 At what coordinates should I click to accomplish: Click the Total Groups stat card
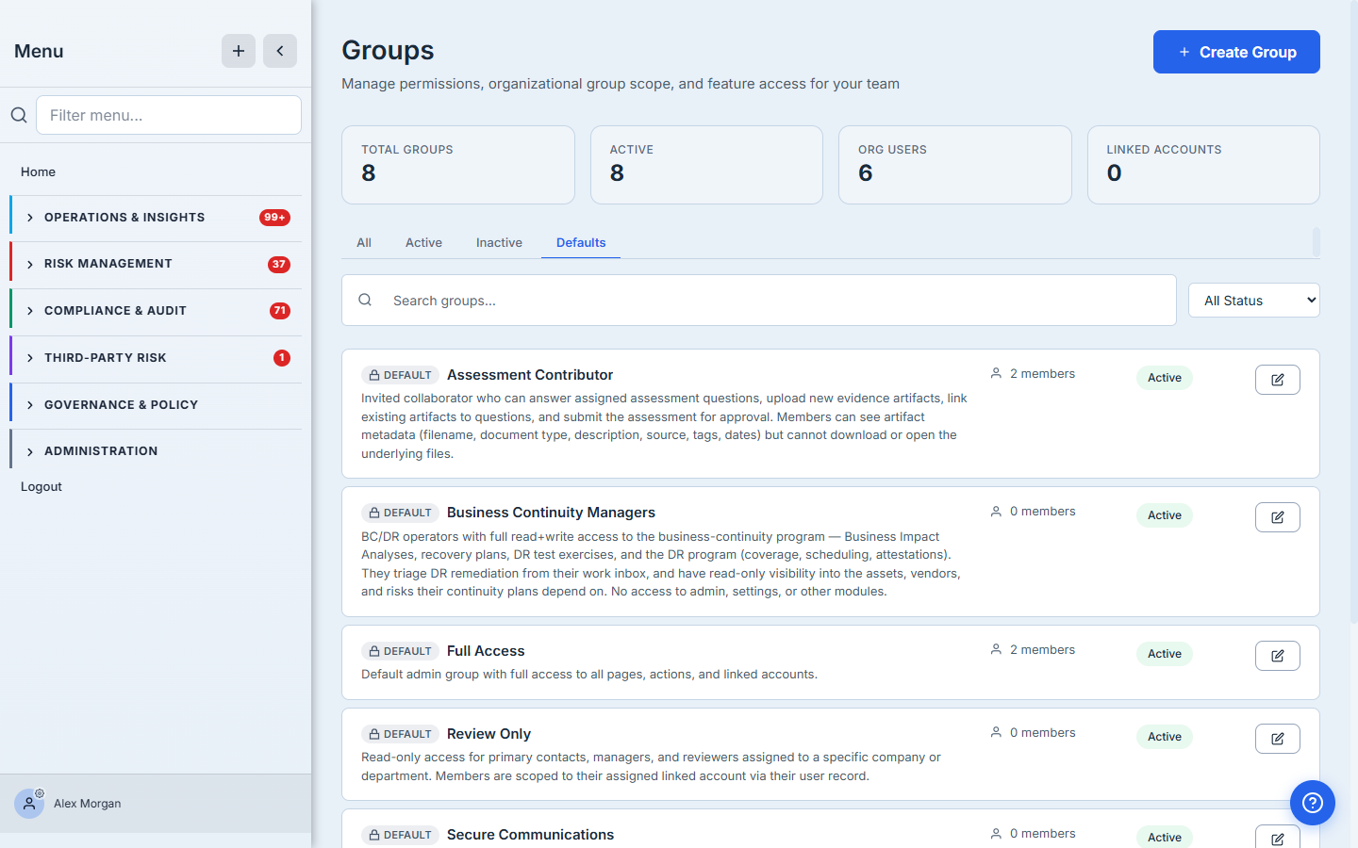tap(458, 165)
